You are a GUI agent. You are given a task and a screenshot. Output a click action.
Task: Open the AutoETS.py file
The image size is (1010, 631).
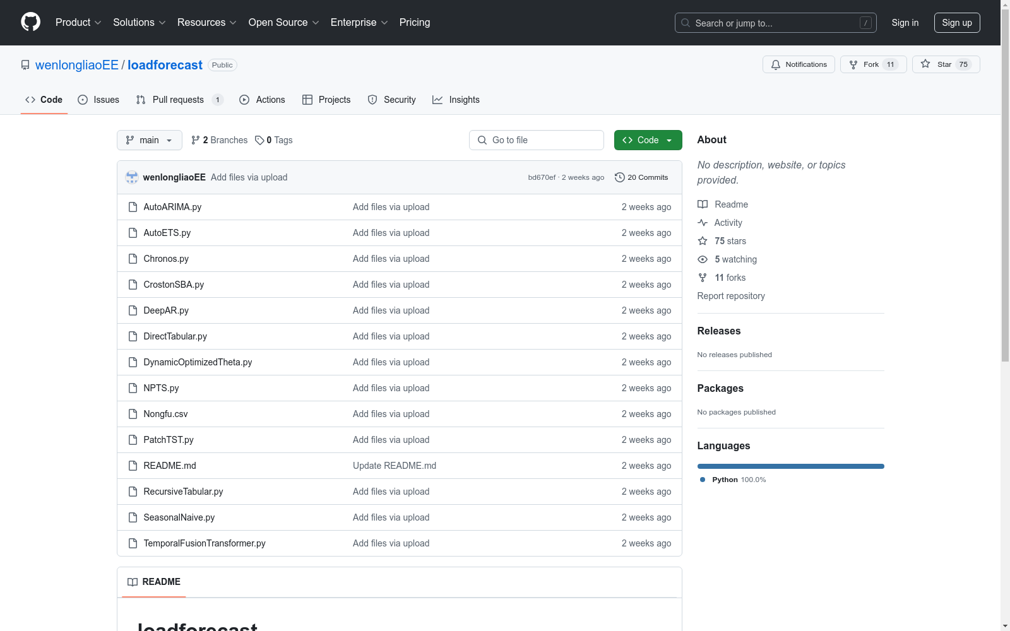[167, 233]
